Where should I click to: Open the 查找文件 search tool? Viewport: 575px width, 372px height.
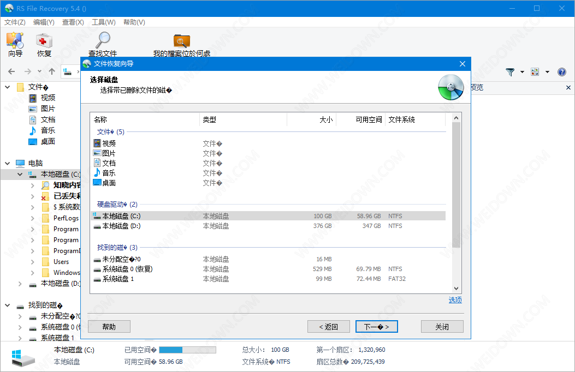pos(103,41)
